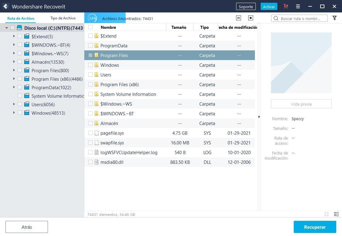The width and height of the screenshot is (342, 236).
Task: Switch to Tipo de Archivo tab
Action: 63,18
